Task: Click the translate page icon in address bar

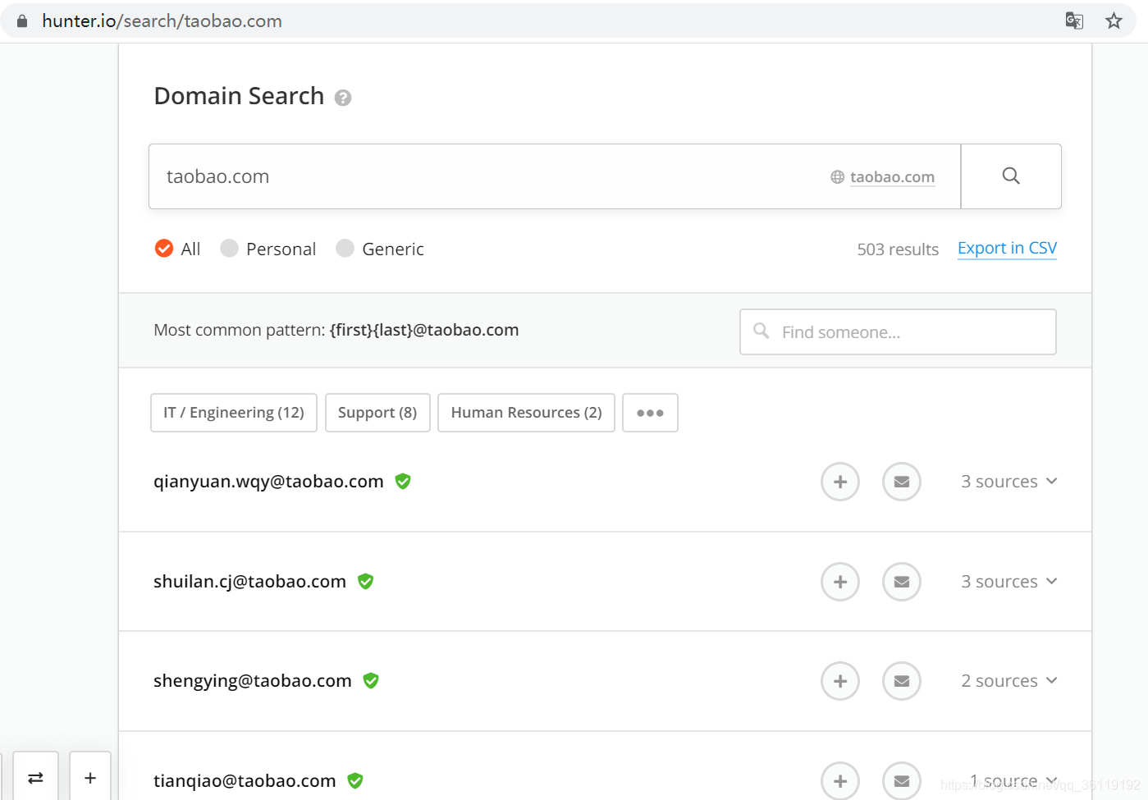Action: click(1074, 21)
